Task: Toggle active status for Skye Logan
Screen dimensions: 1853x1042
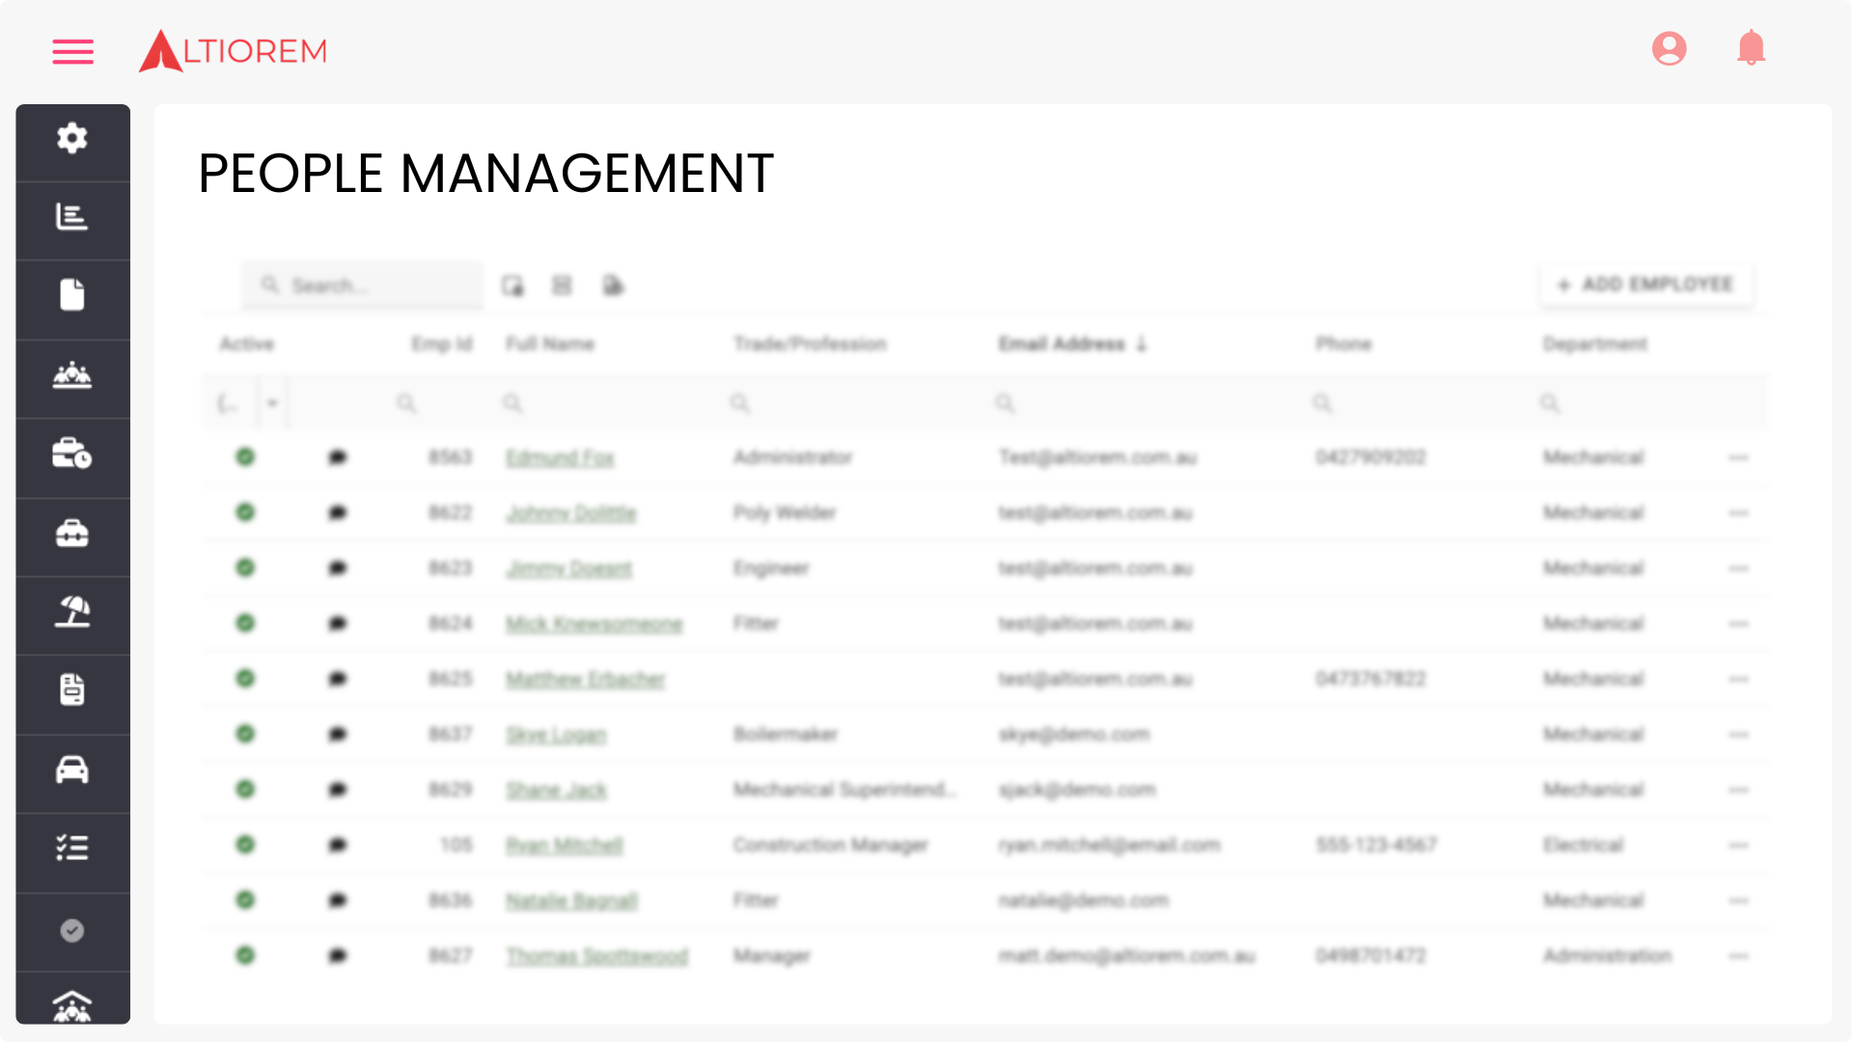Action: coord(245,734)
